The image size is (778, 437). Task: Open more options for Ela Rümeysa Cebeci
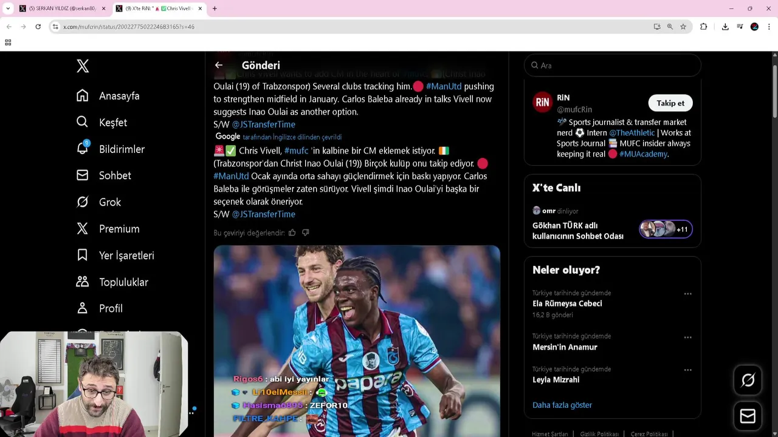click(687, 294)
